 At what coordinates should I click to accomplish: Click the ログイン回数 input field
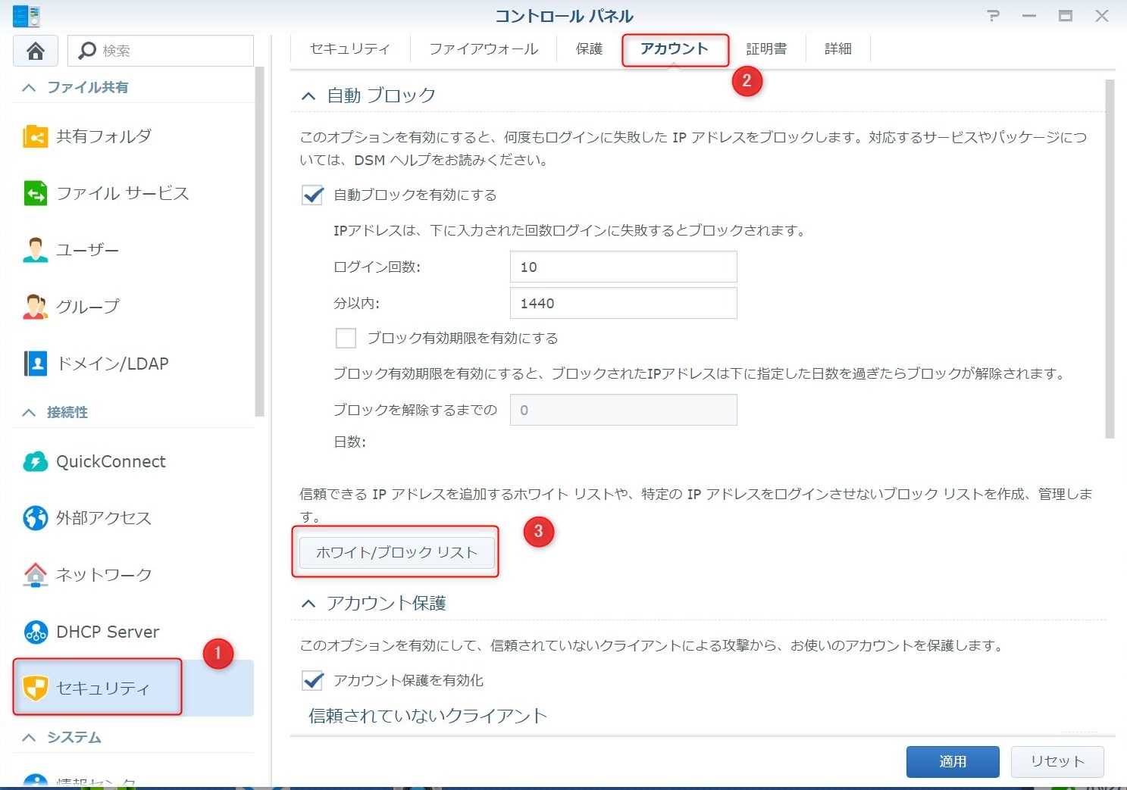623,267
